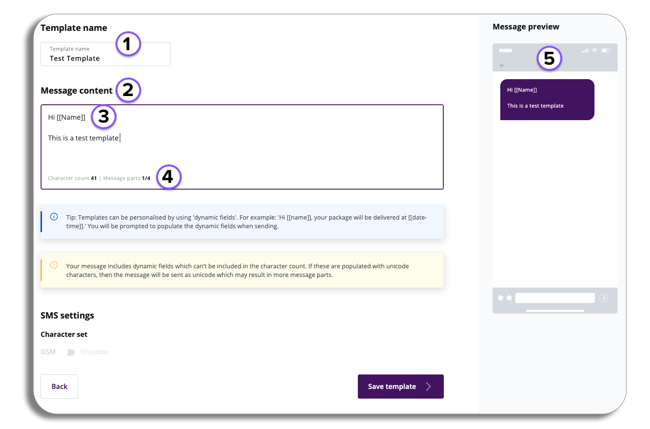Click the blue info icon in the tip box

54,217
